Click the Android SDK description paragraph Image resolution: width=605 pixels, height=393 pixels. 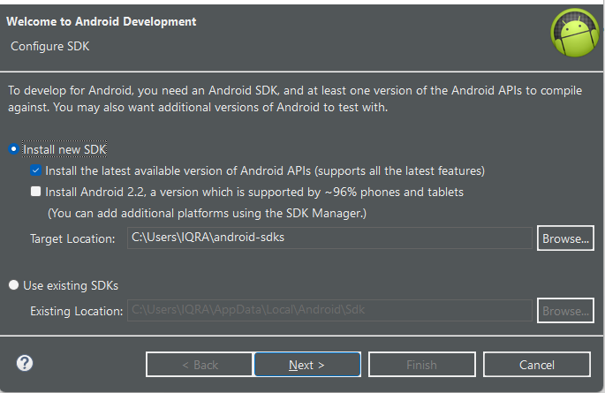(x=295, y=99)
